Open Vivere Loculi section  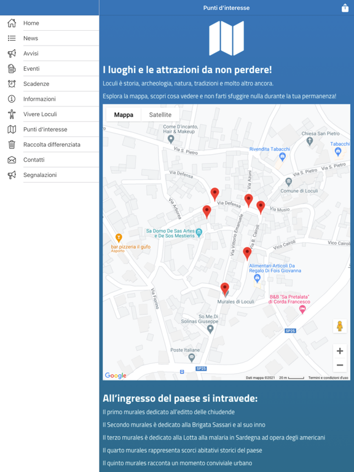[49, 114]
